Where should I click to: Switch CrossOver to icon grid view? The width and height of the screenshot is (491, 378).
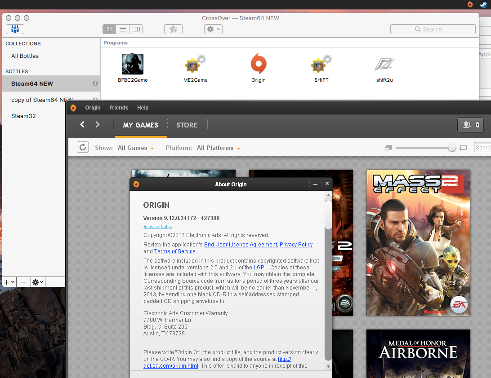click(x=109, y=29)
